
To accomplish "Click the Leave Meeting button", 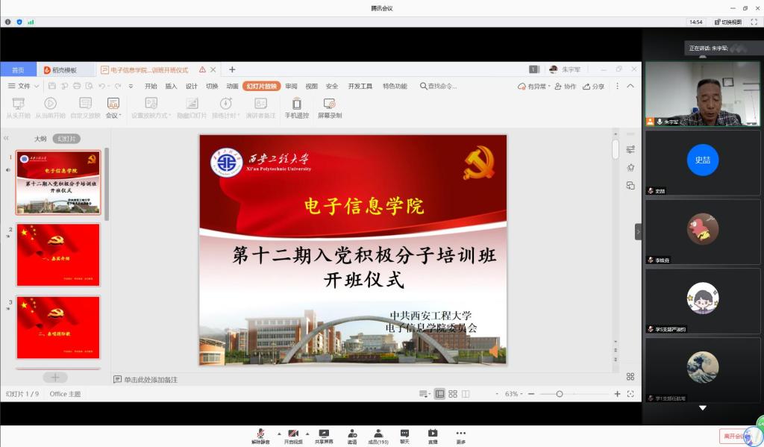I will coord(733,435).
